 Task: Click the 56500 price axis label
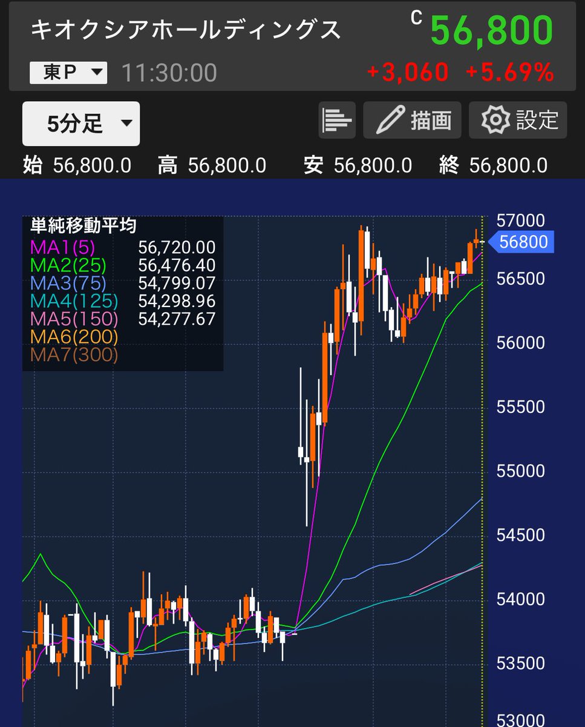(520, 279)
